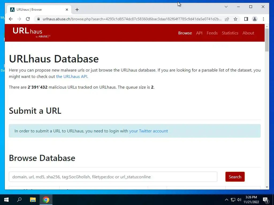Open the Chrome three-dot menu
This screenshot has height=205, width=274.
pyautogui.click(x=263, y=19)
